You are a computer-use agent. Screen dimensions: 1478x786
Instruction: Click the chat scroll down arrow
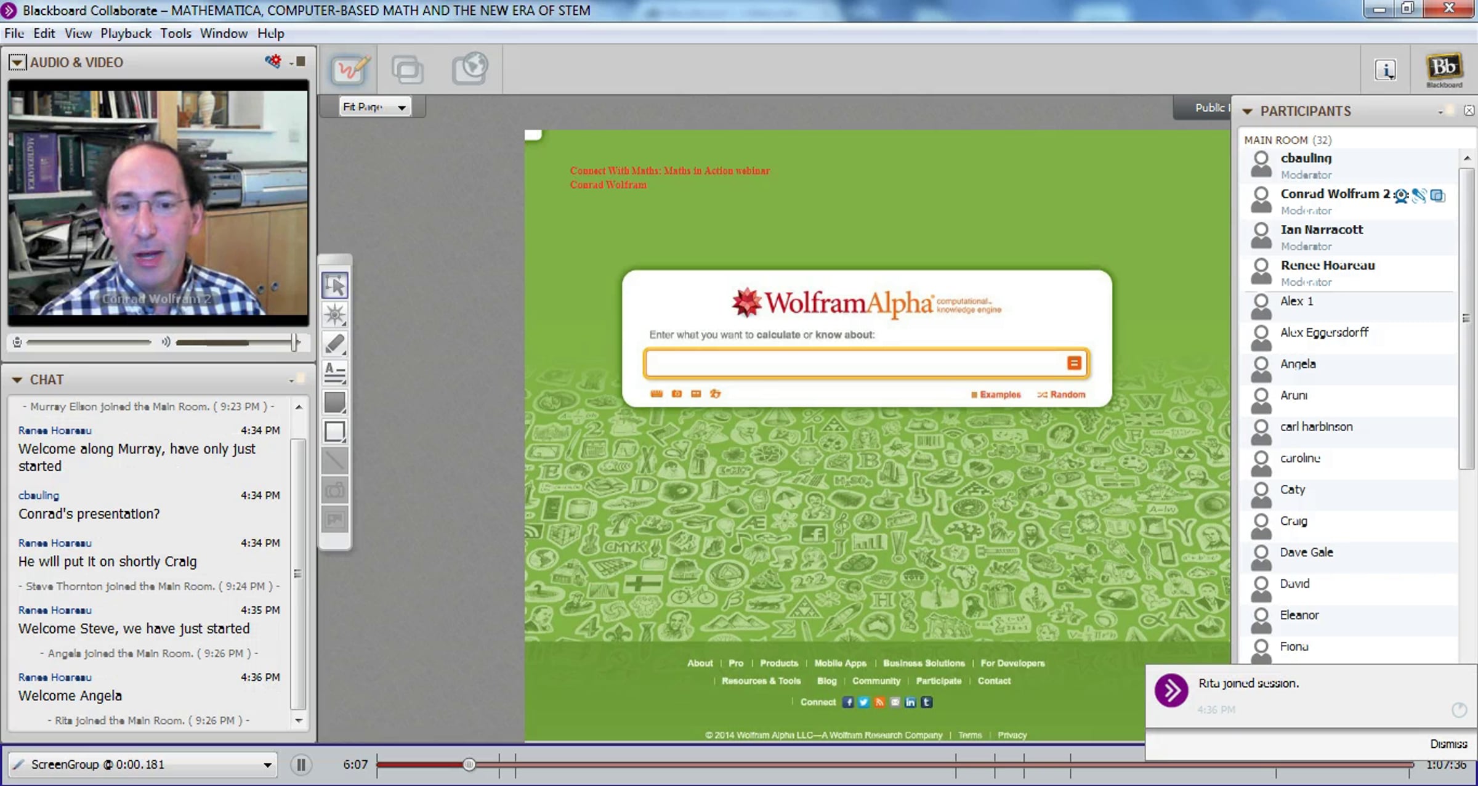click(x=299, y=720)
